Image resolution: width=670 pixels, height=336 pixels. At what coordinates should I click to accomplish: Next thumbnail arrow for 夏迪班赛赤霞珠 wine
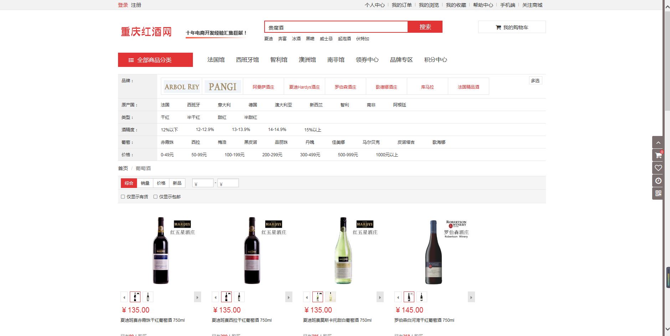point(197,297)
